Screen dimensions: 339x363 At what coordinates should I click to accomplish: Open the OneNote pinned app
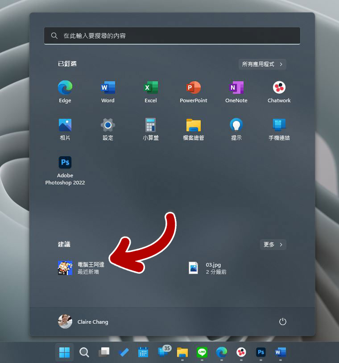click(x=236, y=92)
